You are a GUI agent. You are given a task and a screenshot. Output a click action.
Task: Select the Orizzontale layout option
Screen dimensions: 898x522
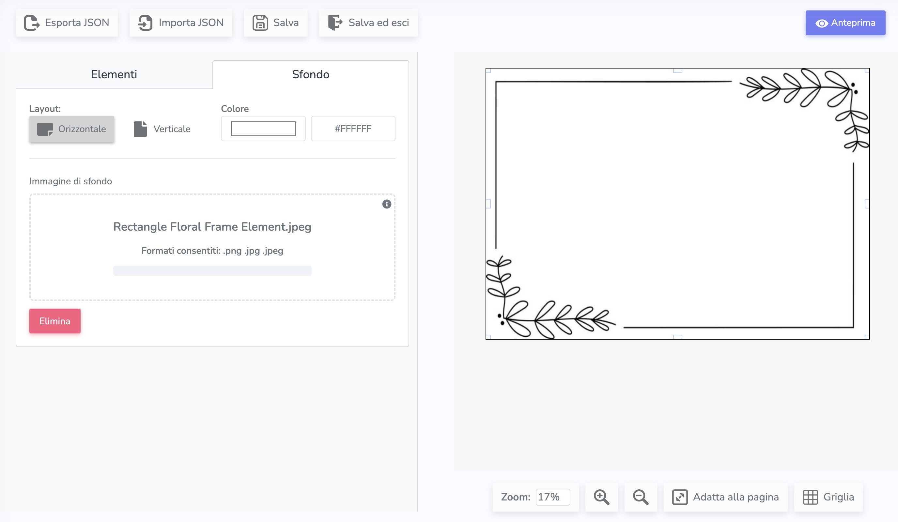pyautogui.click(x=72, y=129)
